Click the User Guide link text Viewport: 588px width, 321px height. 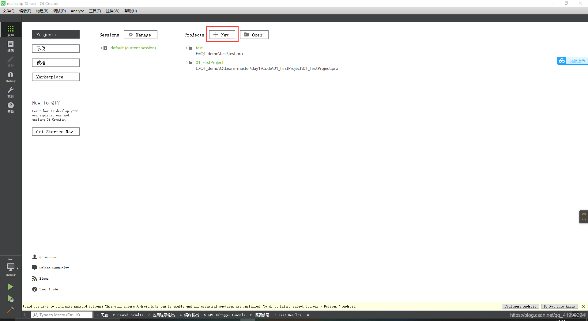click(x=48, y=289)
